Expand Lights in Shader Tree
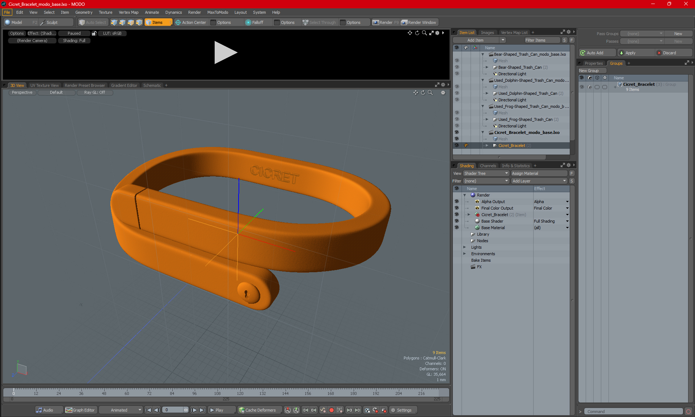 [465, 247]
